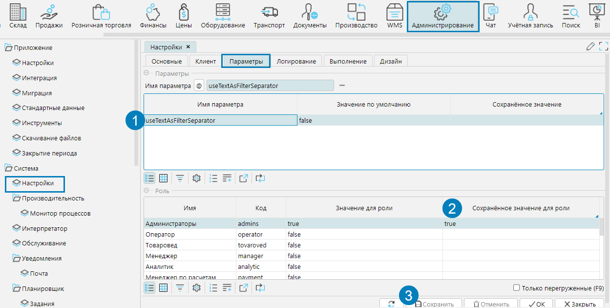
Task: Switch to the Логирование tab
Action: click(296, 61)
